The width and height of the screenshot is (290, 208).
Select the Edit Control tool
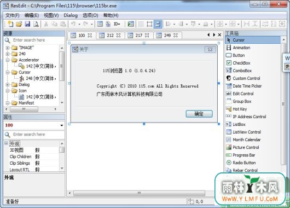click(253, 94)
